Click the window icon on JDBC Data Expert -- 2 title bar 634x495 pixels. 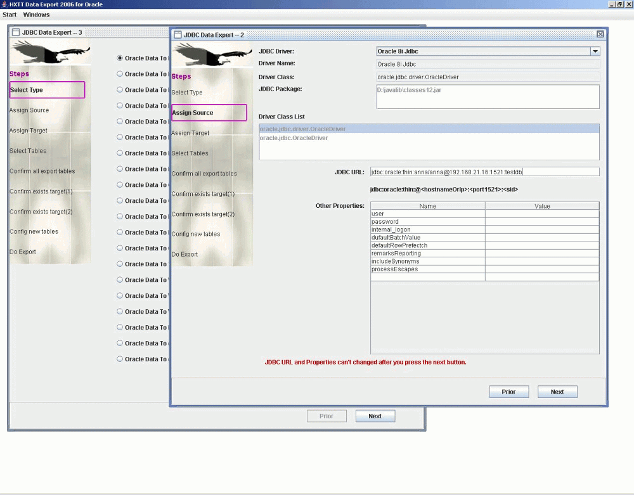coord(178,35)
